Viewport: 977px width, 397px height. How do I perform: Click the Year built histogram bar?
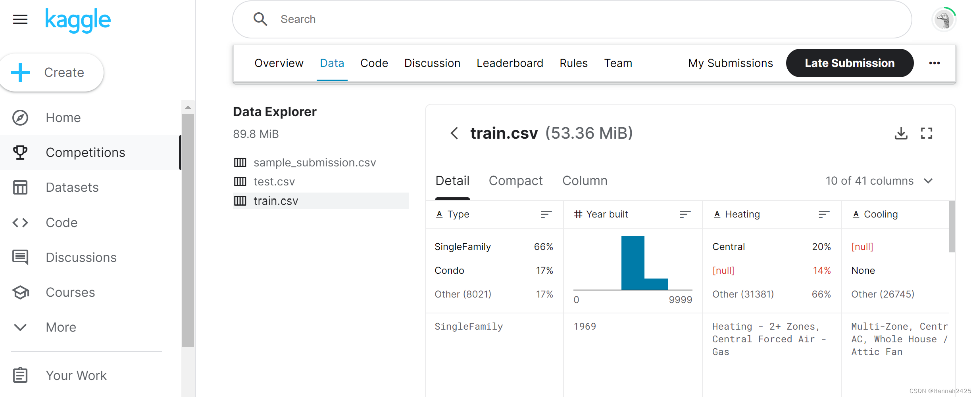coord(633,263)
